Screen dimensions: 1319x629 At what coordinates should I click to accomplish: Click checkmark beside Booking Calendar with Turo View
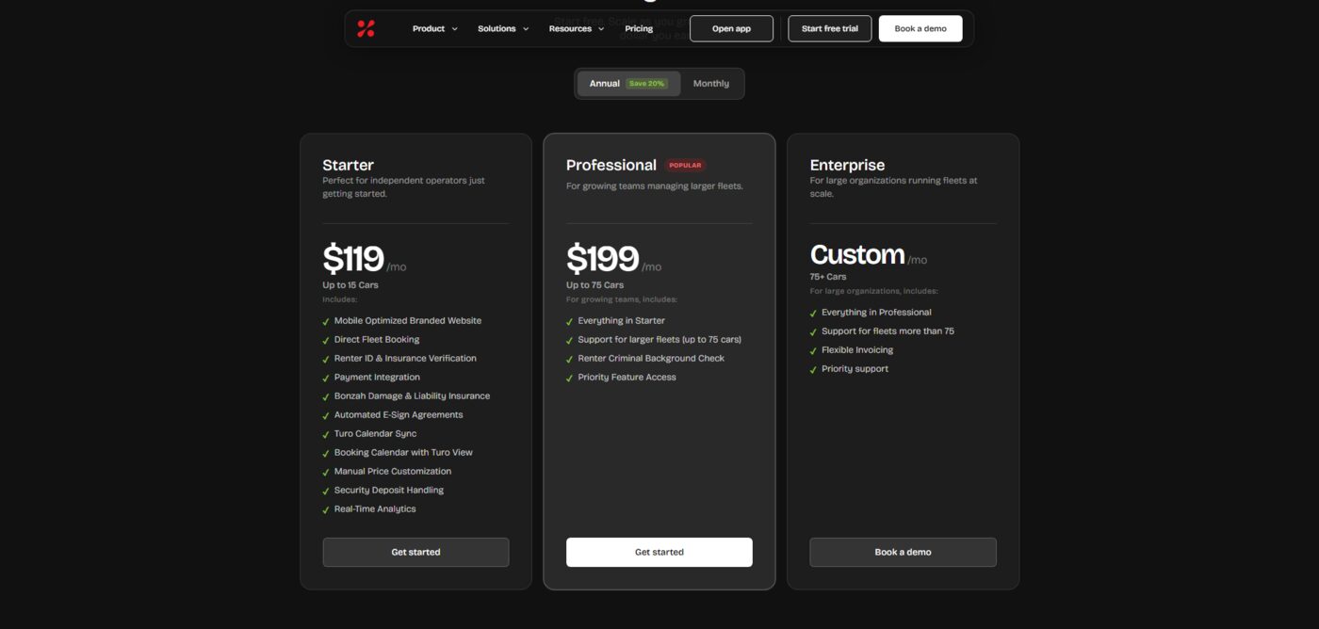coord(326,453)
